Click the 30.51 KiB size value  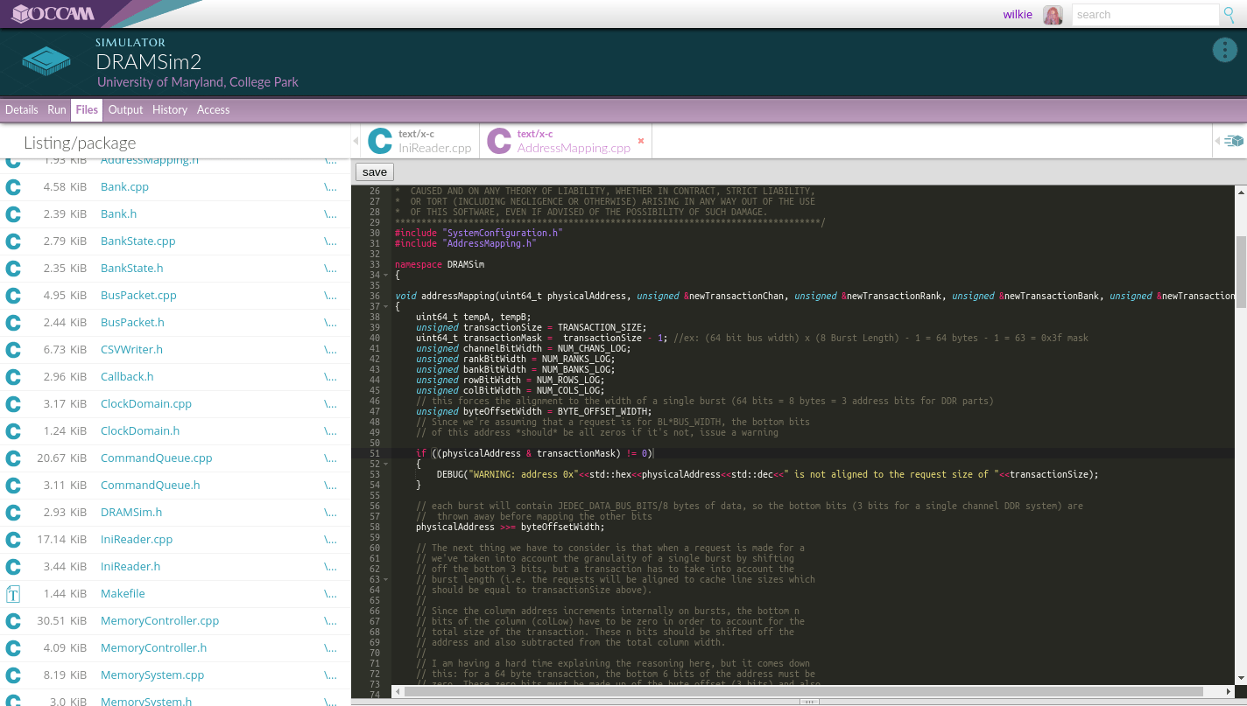(x=61, y=620)
